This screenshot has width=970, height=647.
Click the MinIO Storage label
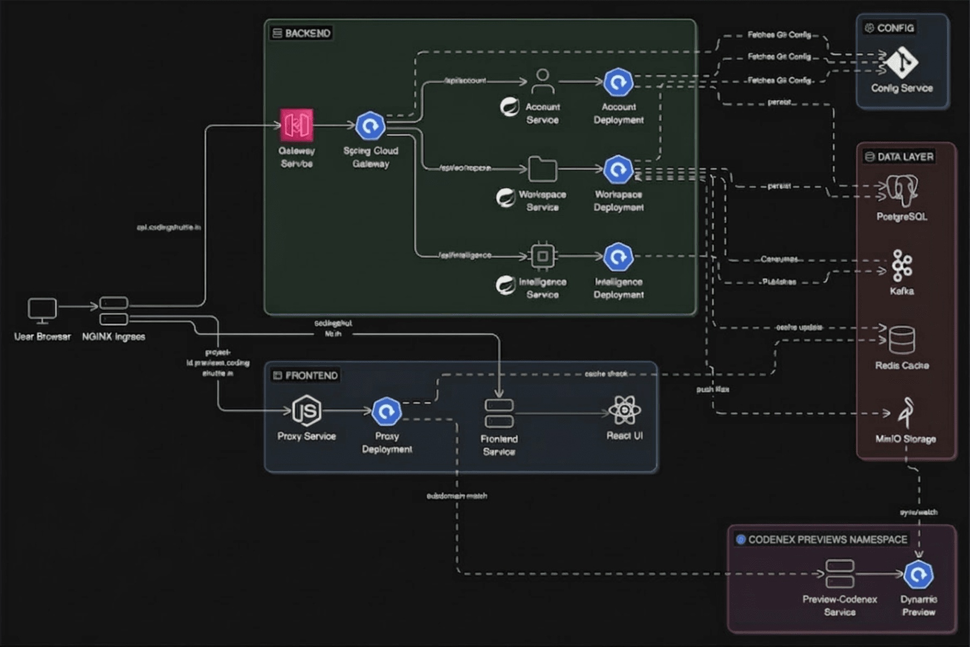(x=906, y=439)
